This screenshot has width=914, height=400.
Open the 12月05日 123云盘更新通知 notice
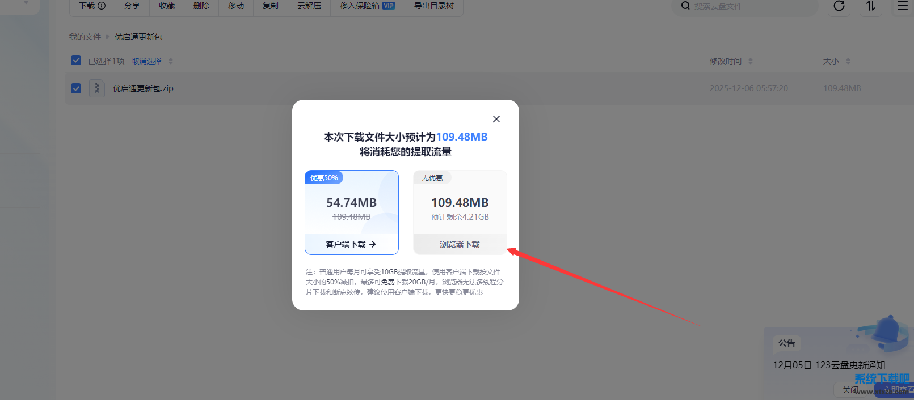click(x=829, y=365)
